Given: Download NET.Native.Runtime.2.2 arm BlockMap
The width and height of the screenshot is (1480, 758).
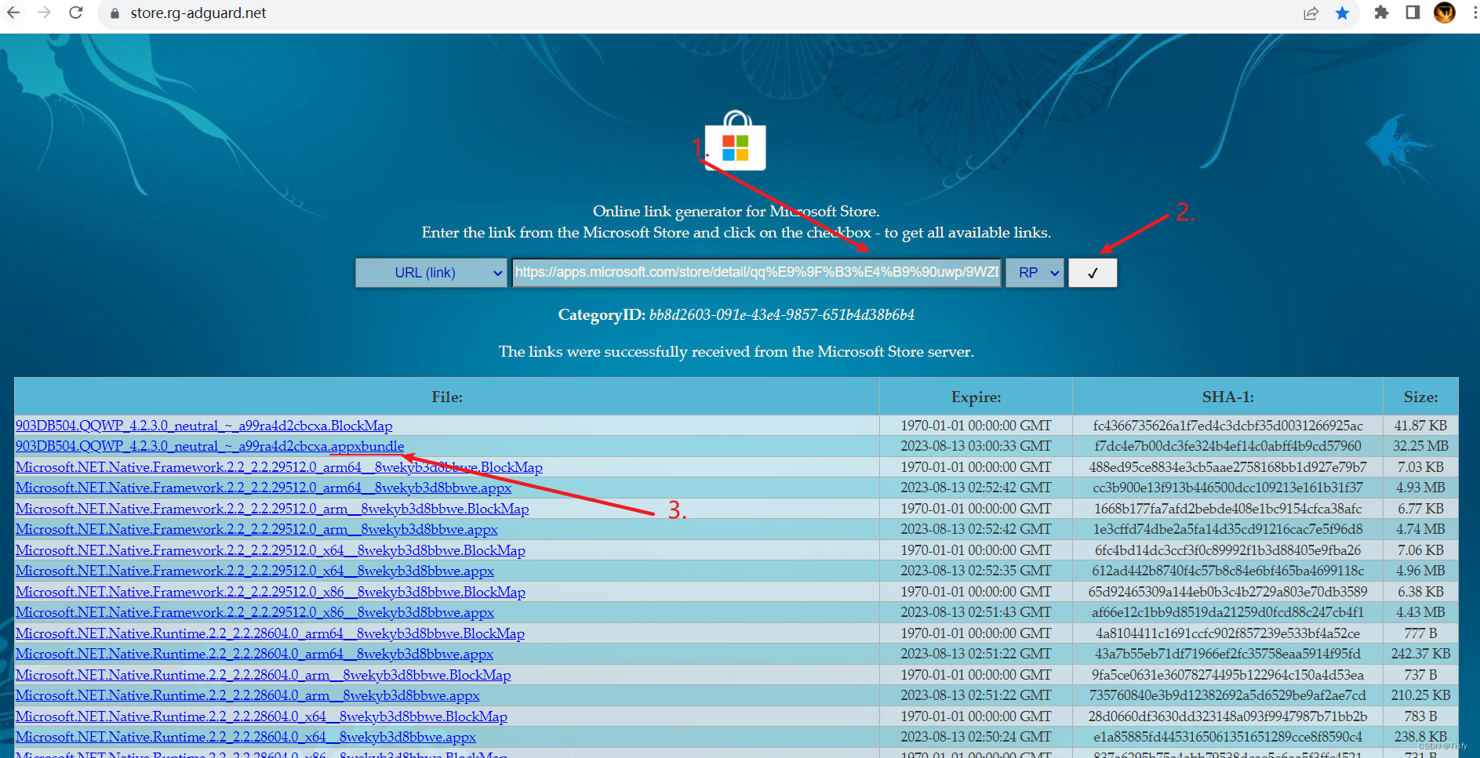Looking at the screenshot, I should pos(264,675).
